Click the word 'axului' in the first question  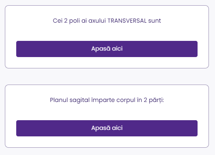97,21
